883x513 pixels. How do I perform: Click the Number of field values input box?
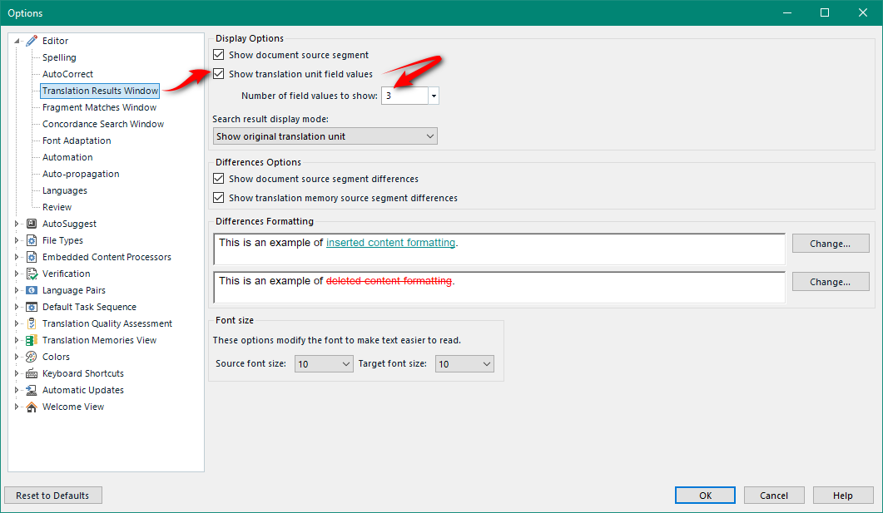(404, 95)
